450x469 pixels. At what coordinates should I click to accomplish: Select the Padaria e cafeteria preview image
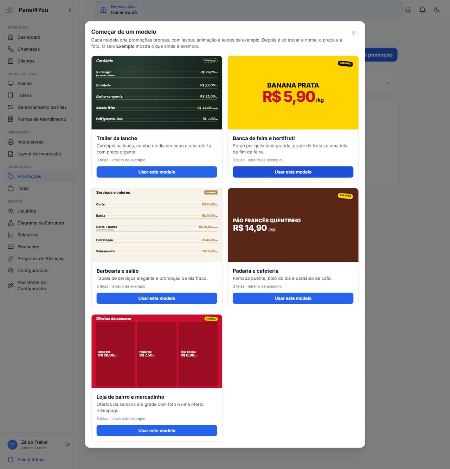(x=293, y=225)
